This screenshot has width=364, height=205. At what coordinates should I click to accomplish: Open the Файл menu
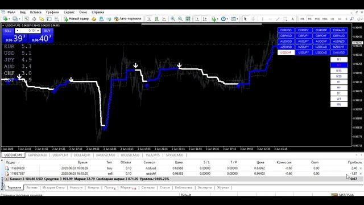(x=11, y=12)
